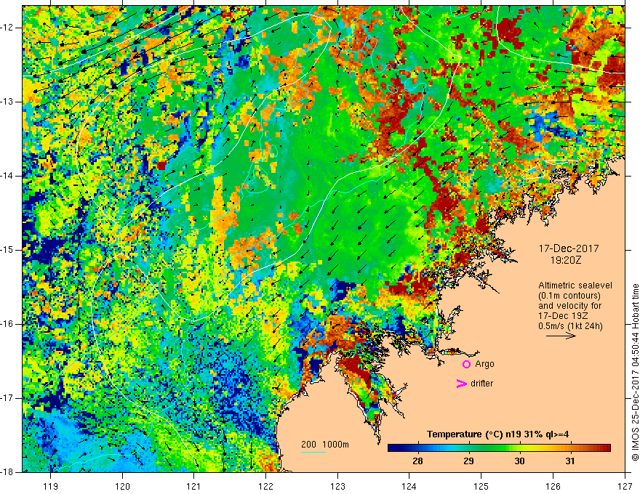Click the 'Altimetric sealevel' text line
The image size is (640, 494).
pos(575,286)
